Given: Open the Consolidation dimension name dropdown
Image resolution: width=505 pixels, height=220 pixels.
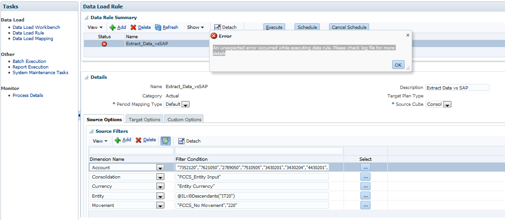Looking at the screenshot, I should (160, 177).
